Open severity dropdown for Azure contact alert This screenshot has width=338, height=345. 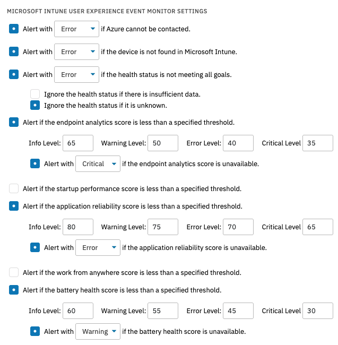[76, 29]
